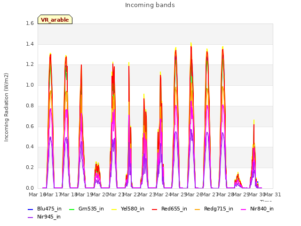Toggle the Redg715_in legend entry
The height and width of the screenshot is (226, 301).
coord(214,209)
